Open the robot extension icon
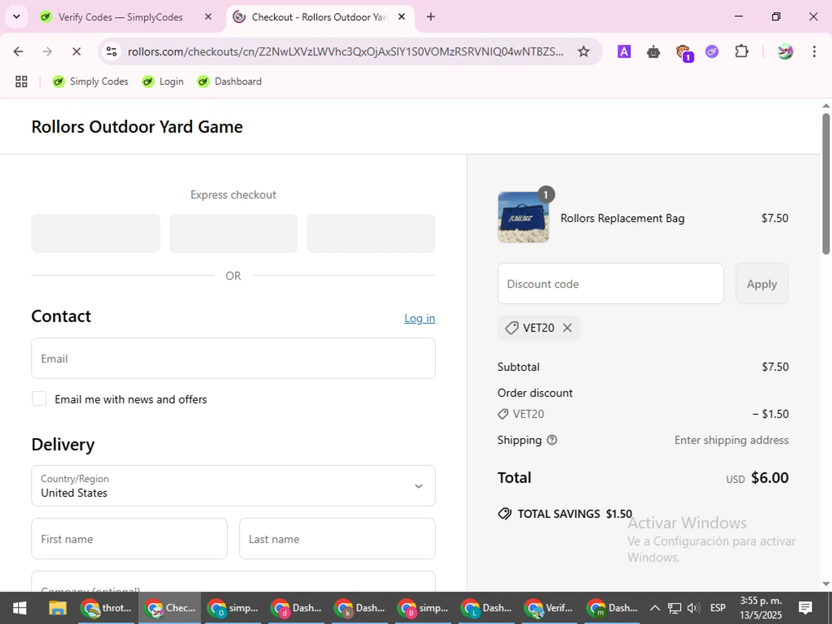Viewport: 832px width, 624px height. 653,52
